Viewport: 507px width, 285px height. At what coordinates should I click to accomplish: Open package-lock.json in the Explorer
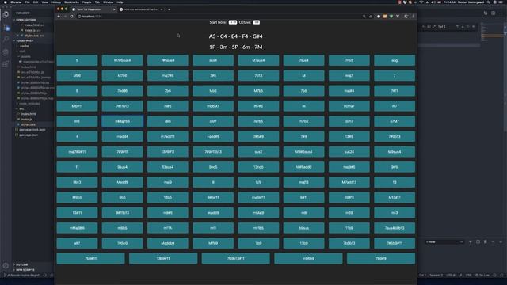point(32,130)
